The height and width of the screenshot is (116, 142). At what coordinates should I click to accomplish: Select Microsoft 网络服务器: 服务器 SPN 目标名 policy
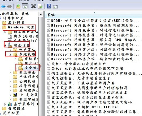97,40
